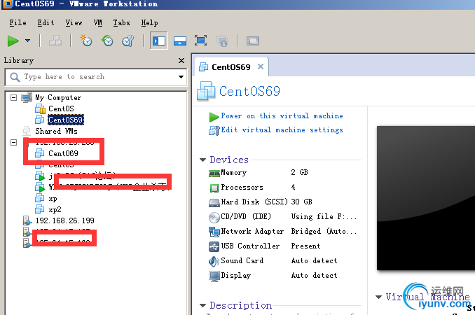
Task: Close the Library panel
Action: click(181, 60)
